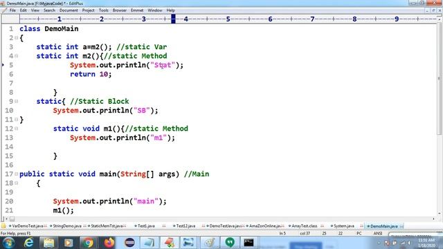
Task: Open Windows Explorer folder in taskbar
Action: tap(48, 243)
